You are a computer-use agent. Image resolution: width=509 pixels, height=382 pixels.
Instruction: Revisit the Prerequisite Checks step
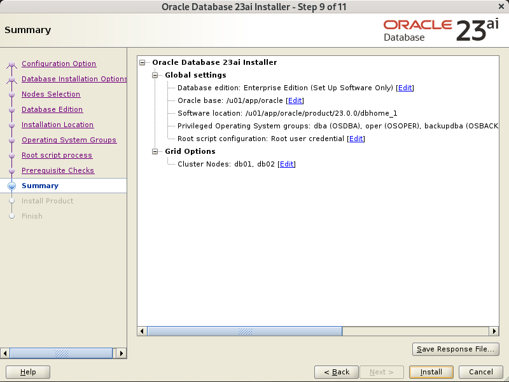point(58,170)
